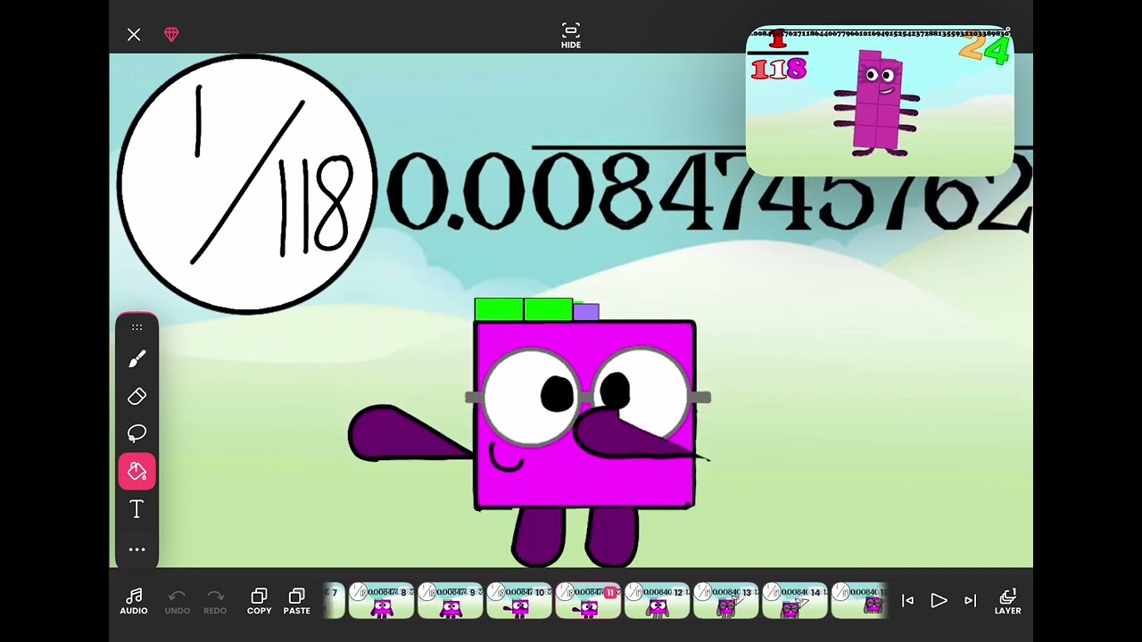
Task: Select the highlighted Paint Bucket fill tool
Action: 137,471
